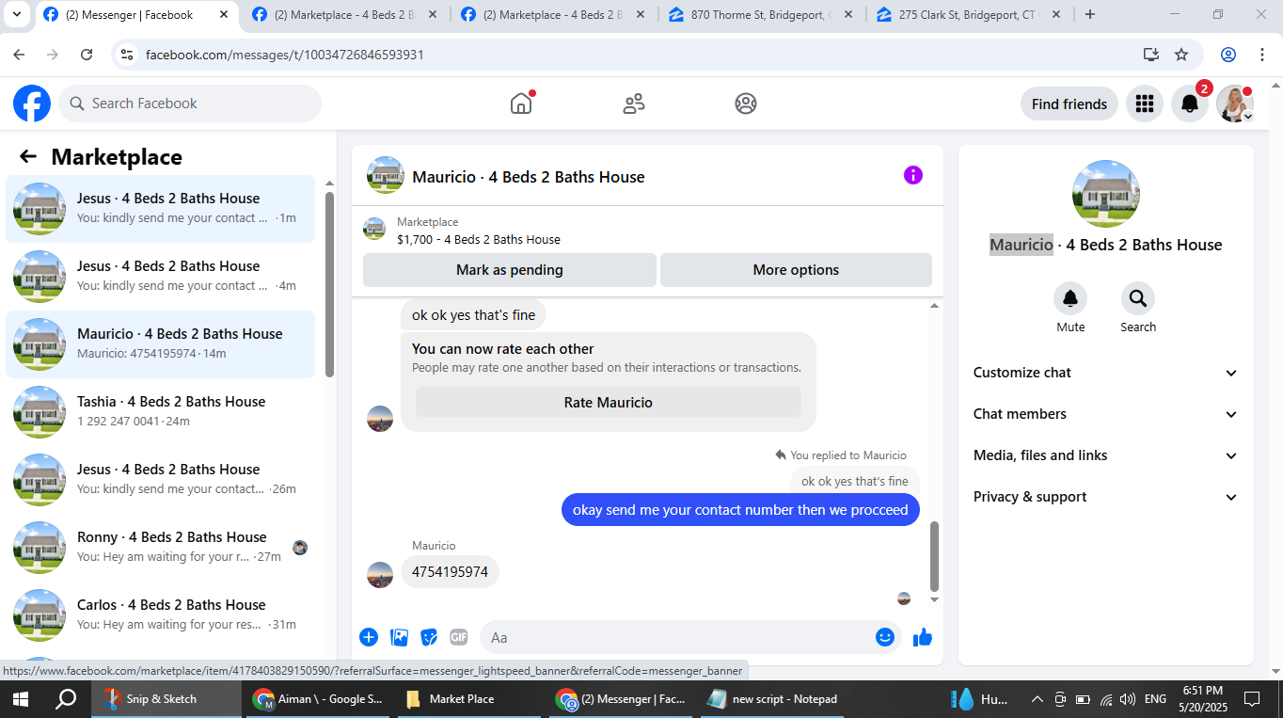Search within the Mauricio conversation
Image resolution: width=1283 pixels, height=718 pixels.
pyautogui.click(x=1138, y=298)
